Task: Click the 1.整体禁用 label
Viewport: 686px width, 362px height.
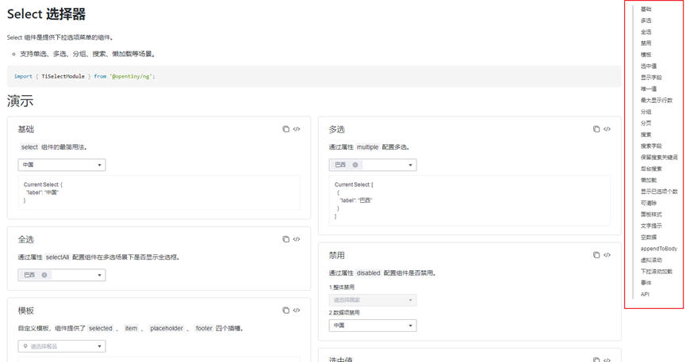Action: coord(342,288)
